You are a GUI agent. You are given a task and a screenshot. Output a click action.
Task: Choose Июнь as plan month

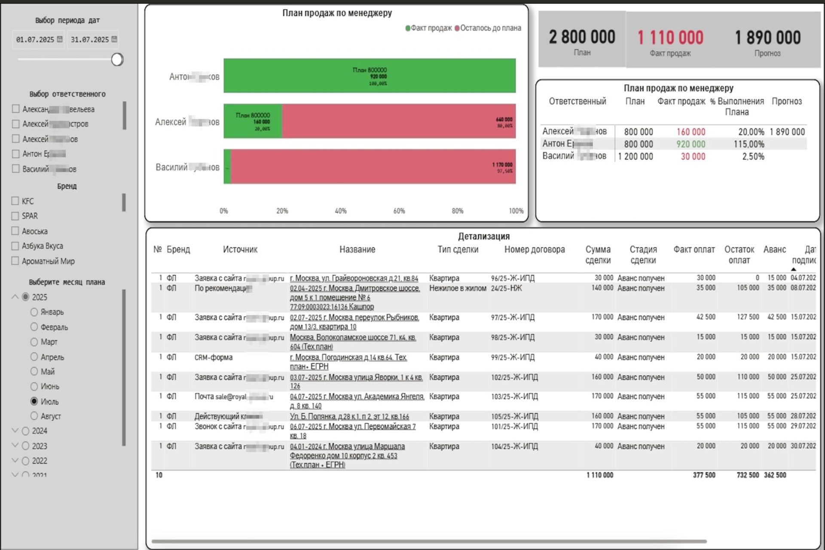[34, 386]
